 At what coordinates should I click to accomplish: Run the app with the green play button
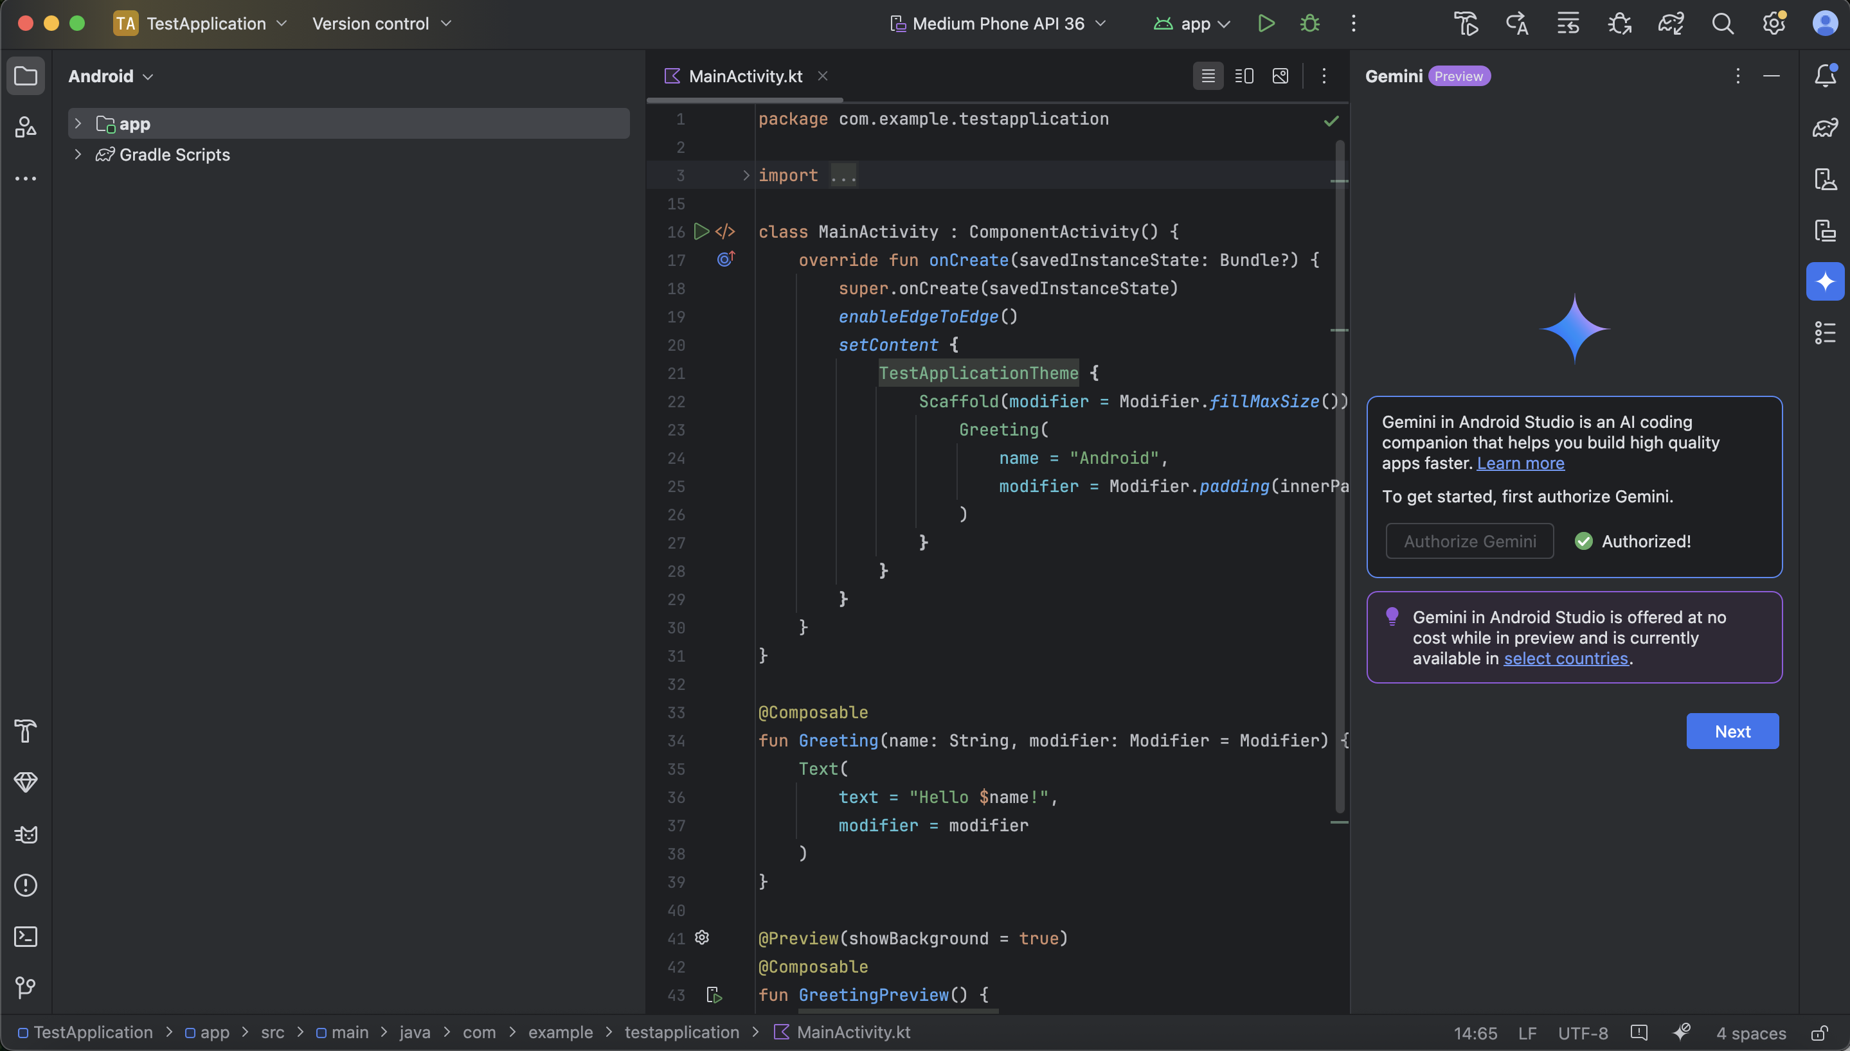[1266, 24]
